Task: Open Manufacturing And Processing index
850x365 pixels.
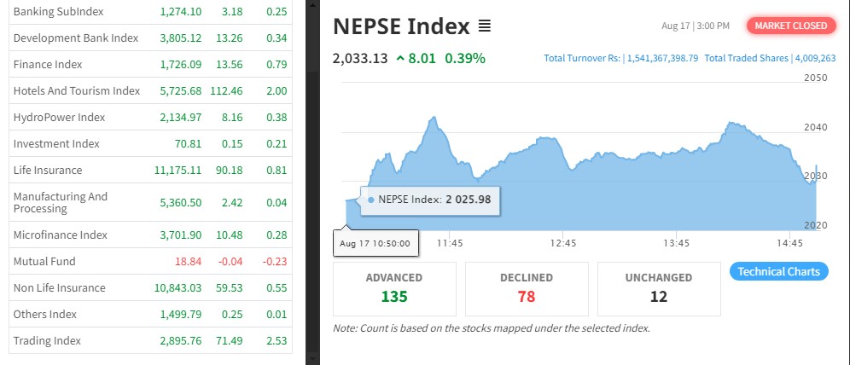Action: tap(61, 202)
